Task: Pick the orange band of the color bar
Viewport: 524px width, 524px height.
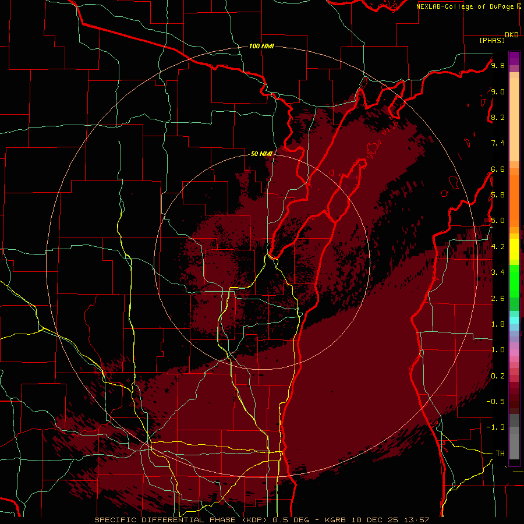Action: point(514,201)
